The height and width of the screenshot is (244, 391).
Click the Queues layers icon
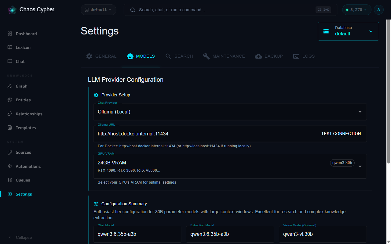pos(10,180)
